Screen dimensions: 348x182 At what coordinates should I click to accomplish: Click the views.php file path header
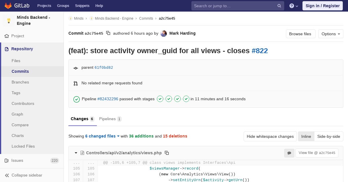124,153
